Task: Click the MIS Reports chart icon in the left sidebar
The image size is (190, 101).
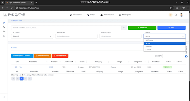Action: 4,36
